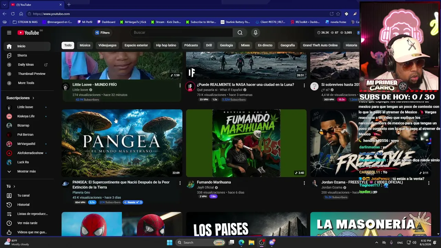The height and width of the screenshot is (248, 441).
Task: Open the Windows taskbar Search box
Action: point(201,242)
